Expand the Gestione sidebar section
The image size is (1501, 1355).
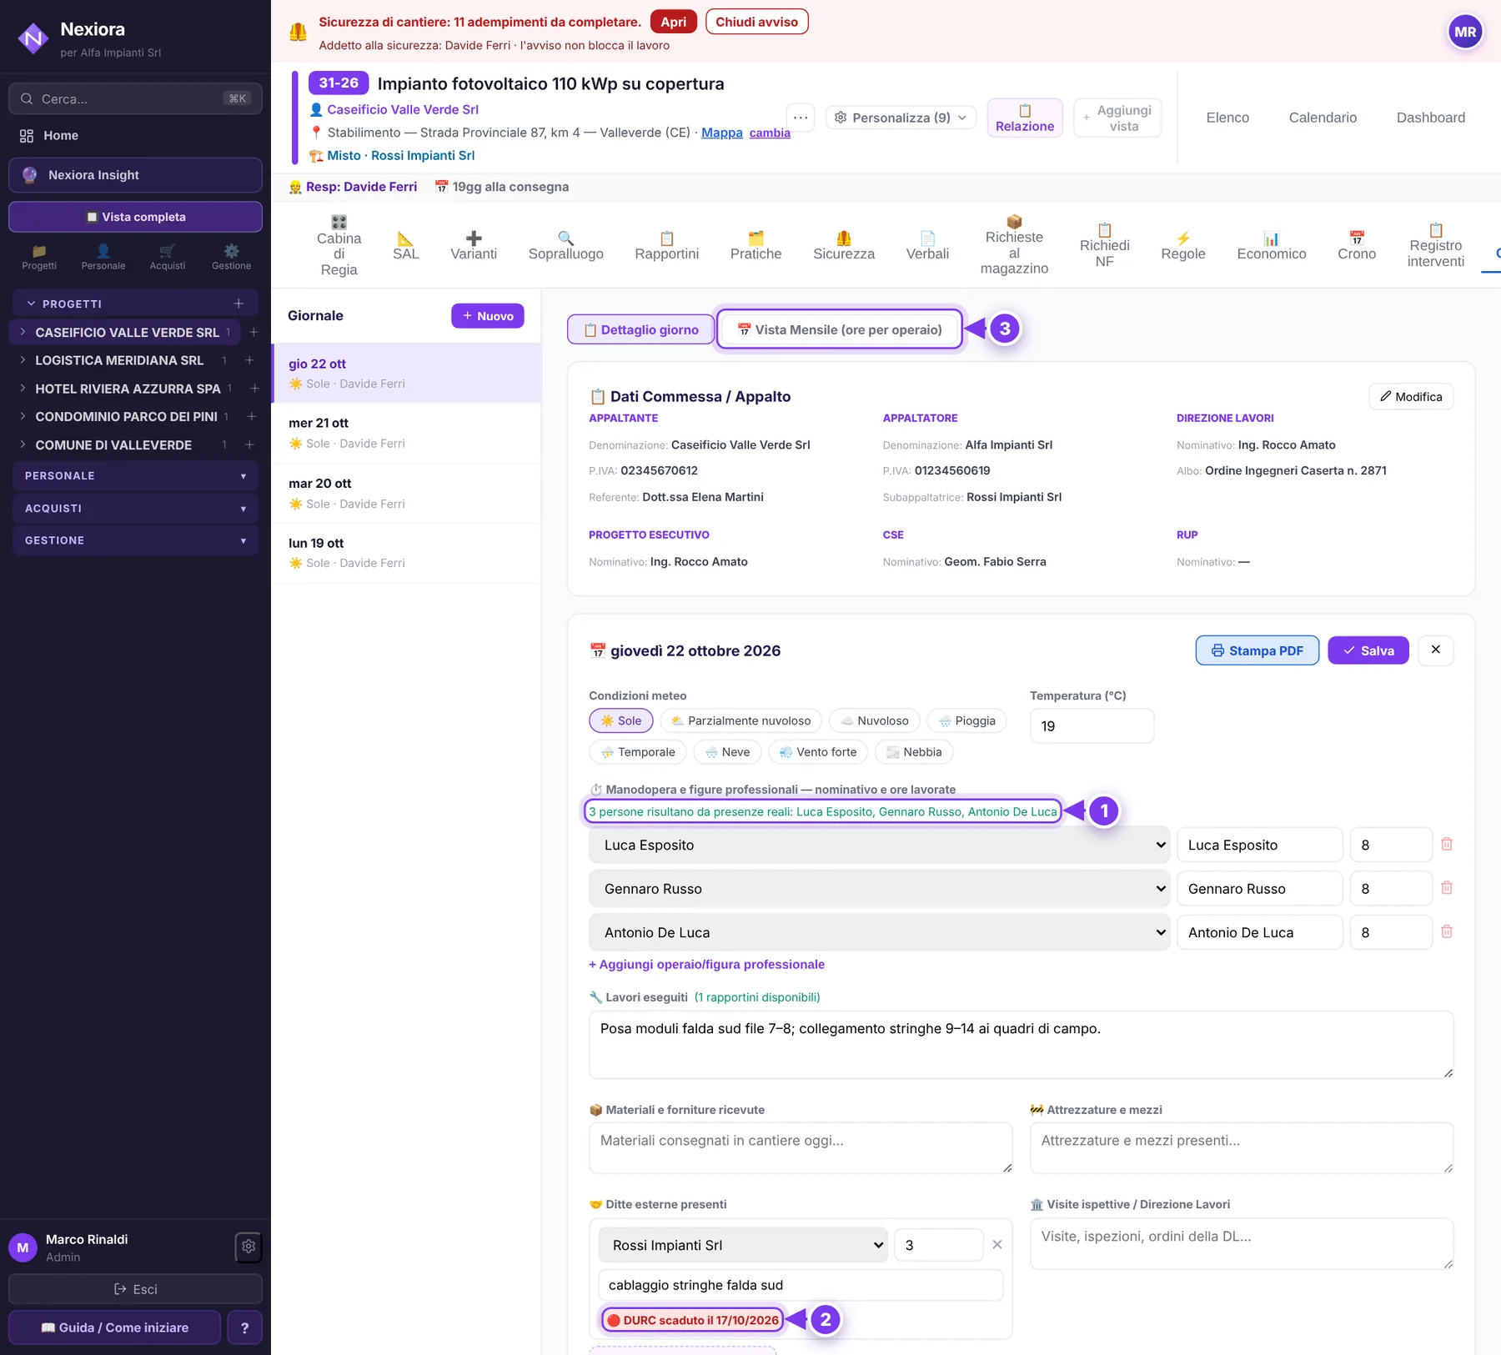135,540
